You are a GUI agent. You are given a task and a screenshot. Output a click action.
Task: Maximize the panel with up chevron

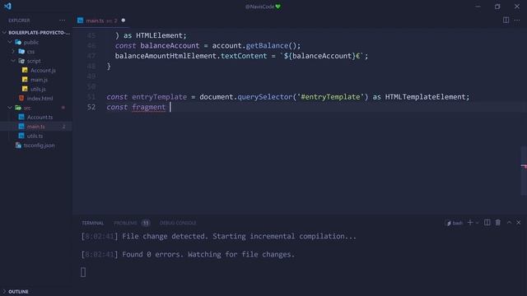[x=509, y=223]
